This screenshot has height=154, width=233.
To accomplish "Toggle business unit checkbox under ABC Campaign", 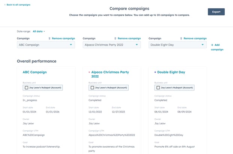I will [x=26, y=88].
